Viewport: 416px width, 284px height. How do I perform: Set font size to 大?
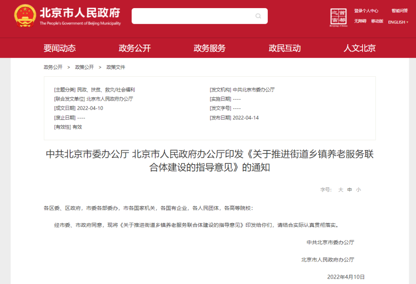341,190
